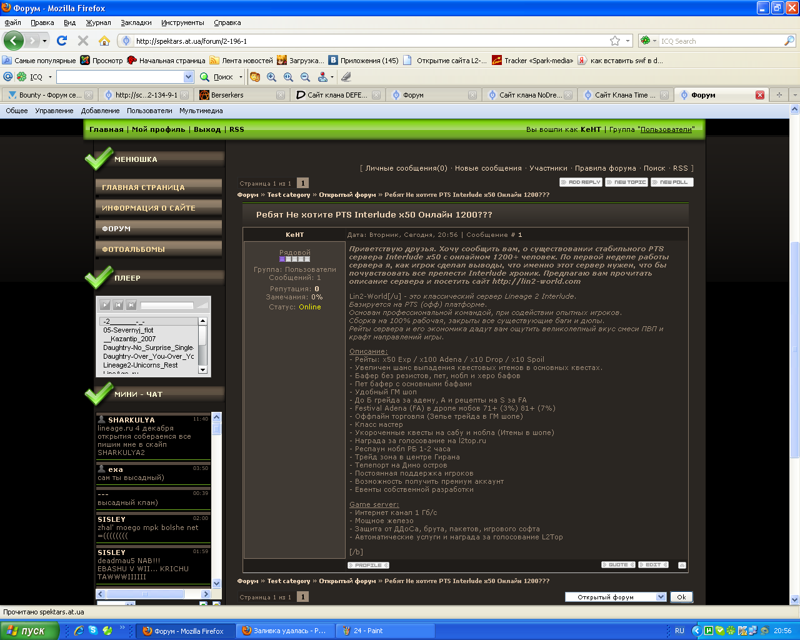Open the Управление admin bar menu
This screenshot has height=640, width=800.
click(54, 111)
